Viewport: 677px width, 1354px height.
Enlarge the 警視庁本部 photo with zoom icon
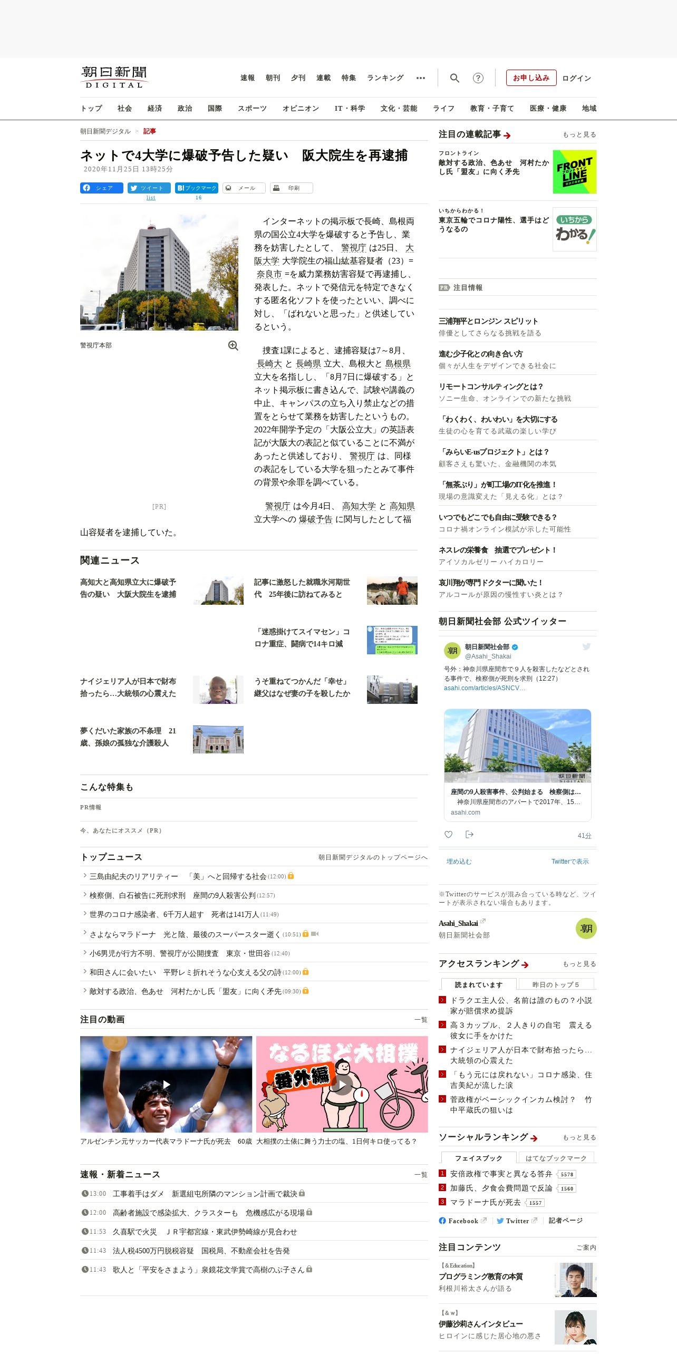pyautogui.click(x=233, y=345)
